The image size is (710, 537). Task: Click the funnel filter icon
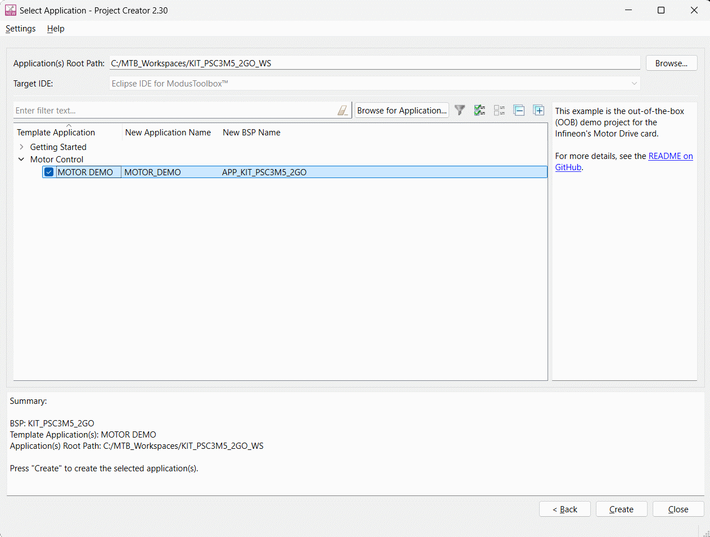460,111
